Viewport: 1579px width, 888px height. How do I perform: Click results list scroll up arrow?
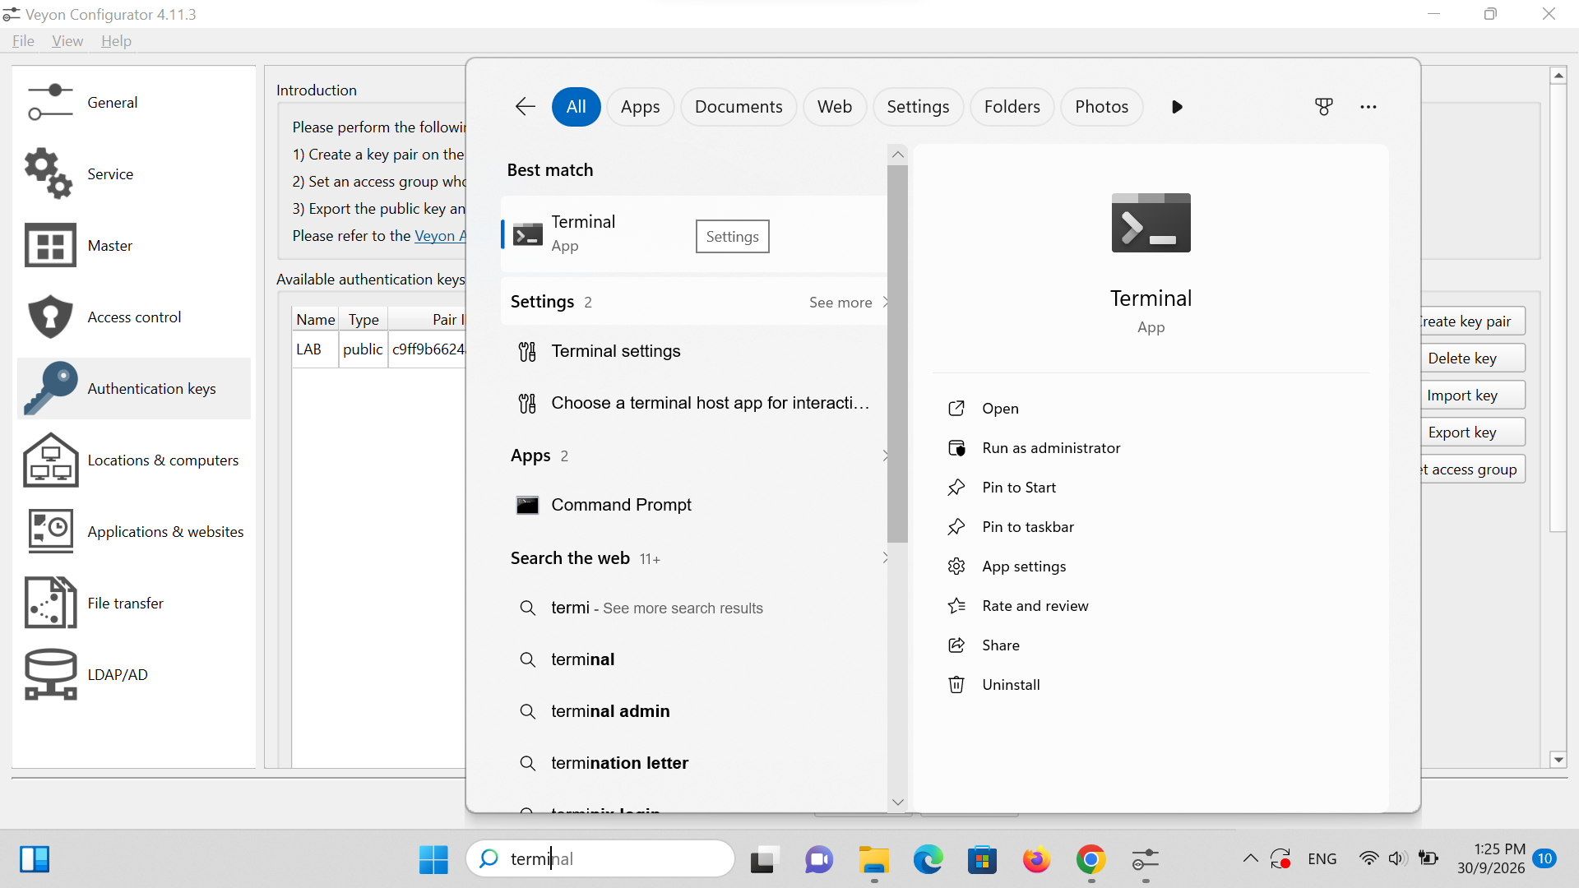pyautogui.click(x=897, y=155)
